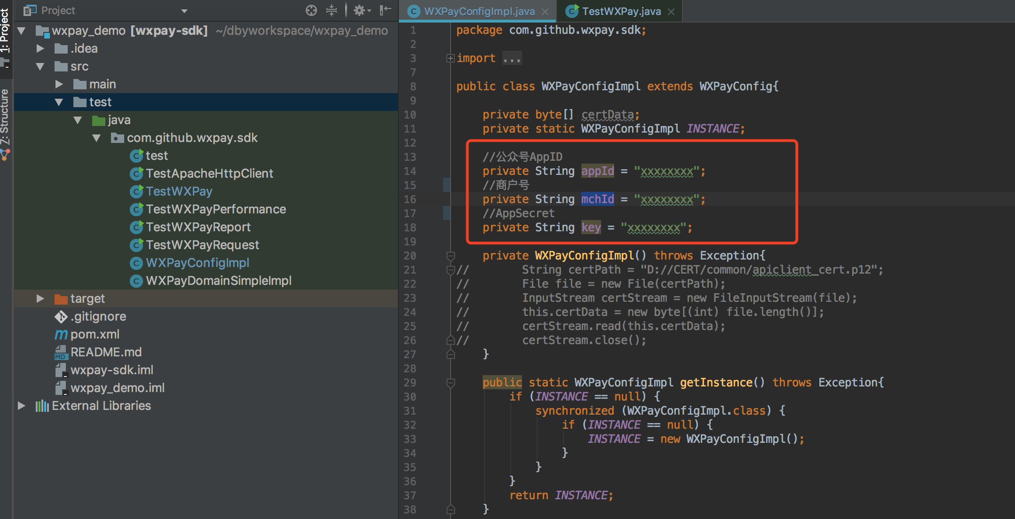This screenshot has height=519, width=1015.
Task: Select README.md file name
Action: point(106,352)
